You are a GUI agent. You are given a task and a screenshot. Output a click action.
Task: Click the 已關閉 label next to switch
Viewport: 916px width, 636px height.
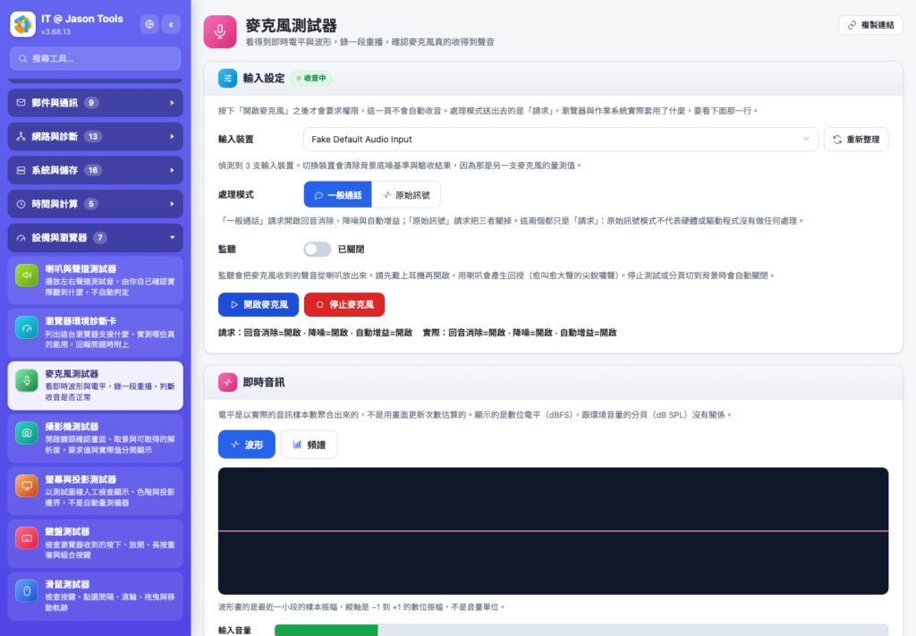pos(351,250)
